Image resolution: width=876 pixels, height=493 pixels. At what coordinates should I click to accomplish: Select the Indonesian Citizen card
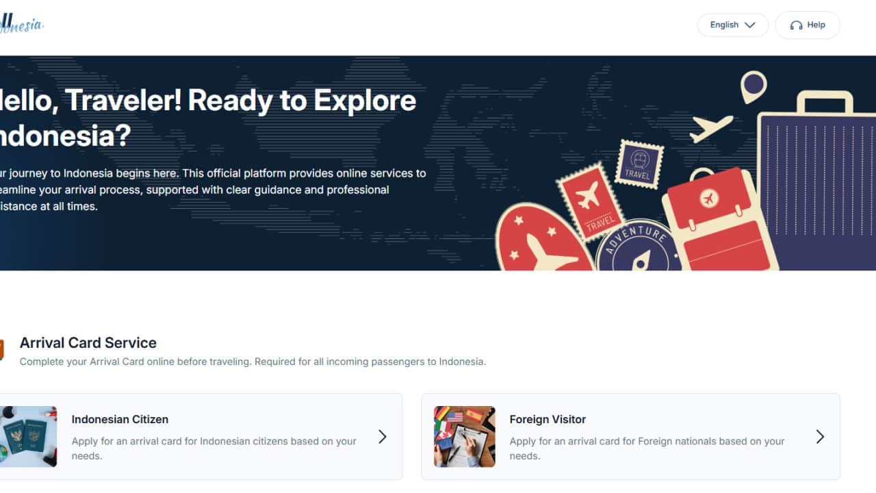click(198, 437)
